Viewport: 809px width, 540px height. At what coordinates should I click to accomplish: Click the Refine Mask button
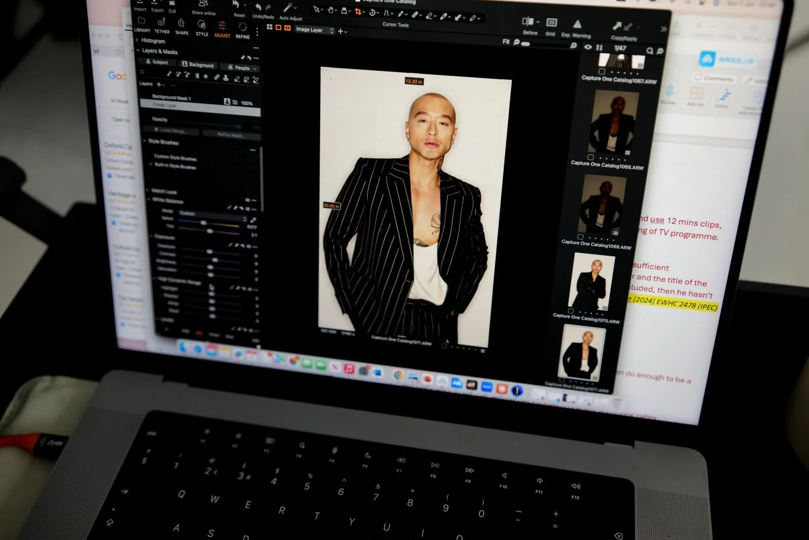[231, 134]
